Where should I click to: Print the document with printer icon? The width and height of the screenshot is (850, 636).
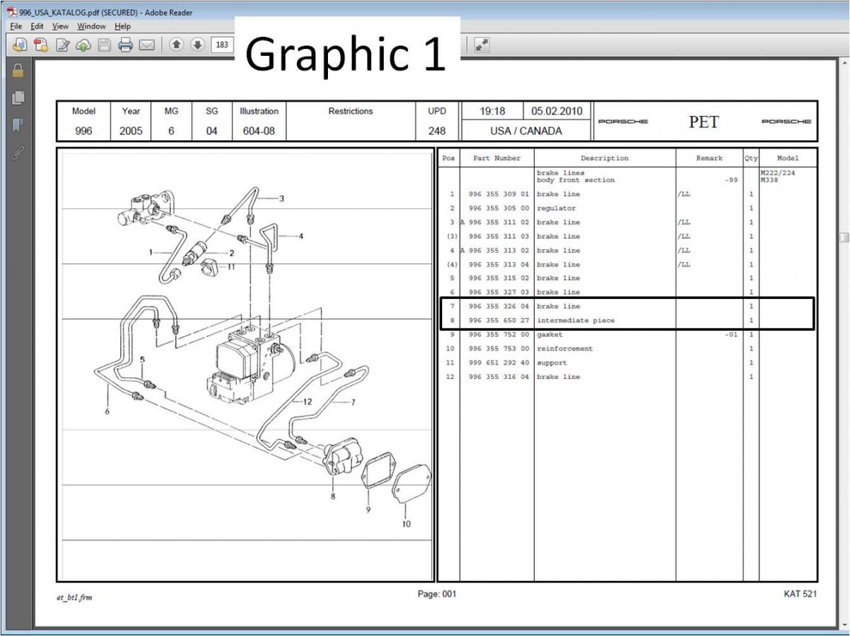(125, 45)
